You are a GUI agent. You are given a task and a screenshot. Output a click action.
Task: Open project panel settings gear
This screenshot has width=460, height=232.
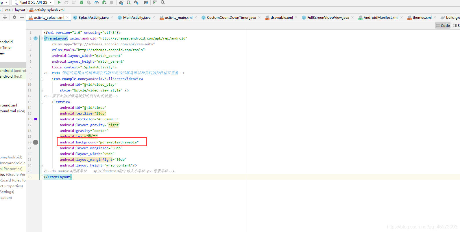[x=14, y=17]
